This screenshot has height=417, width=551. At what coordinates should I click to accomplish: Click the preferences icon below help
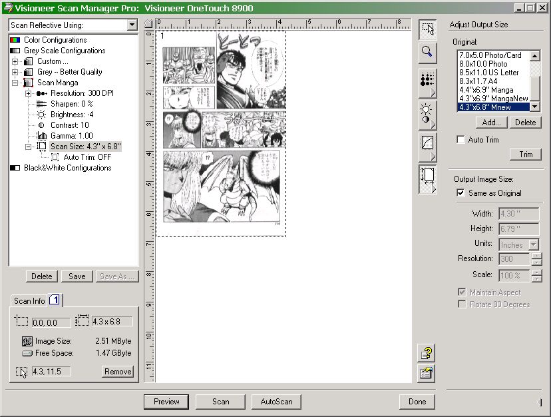point(427,374)
